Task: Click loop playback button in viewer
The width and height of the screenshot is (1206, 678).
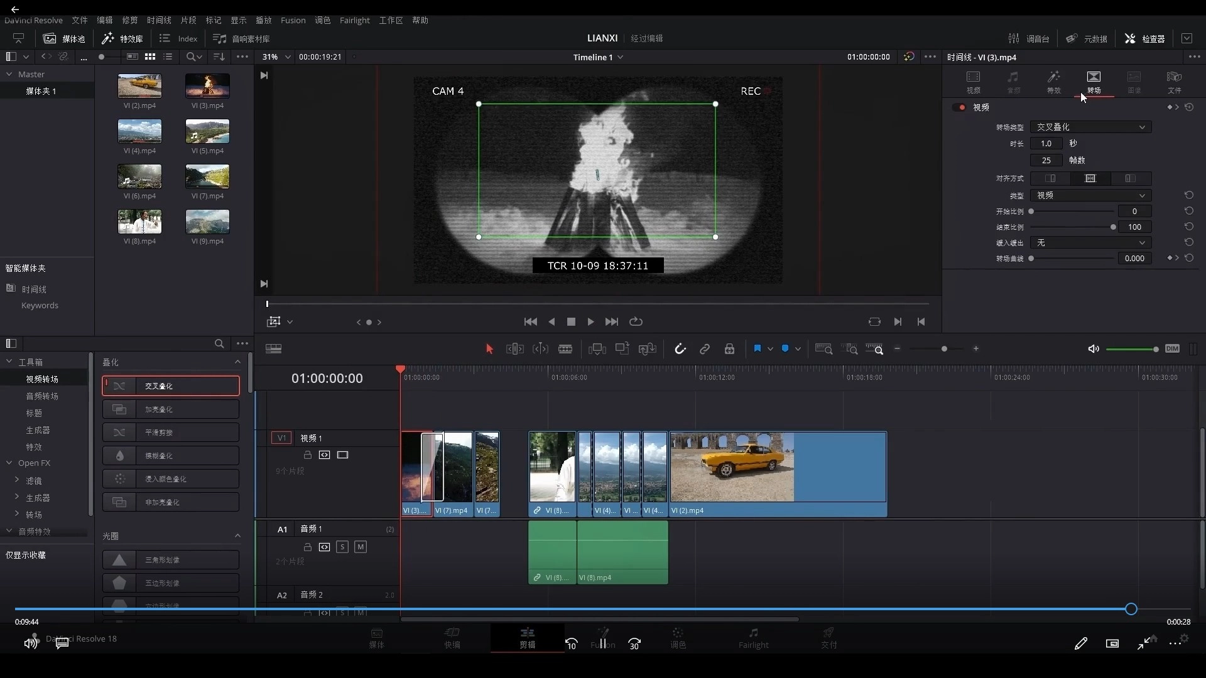Action: (636, 321)
